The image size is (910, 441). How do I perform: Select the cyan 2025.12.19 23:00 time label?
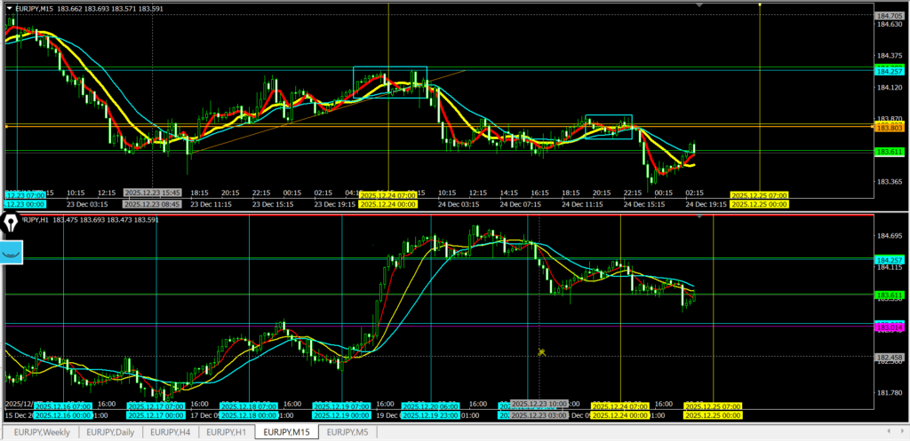pyautogui.click(x=430, y=414)
